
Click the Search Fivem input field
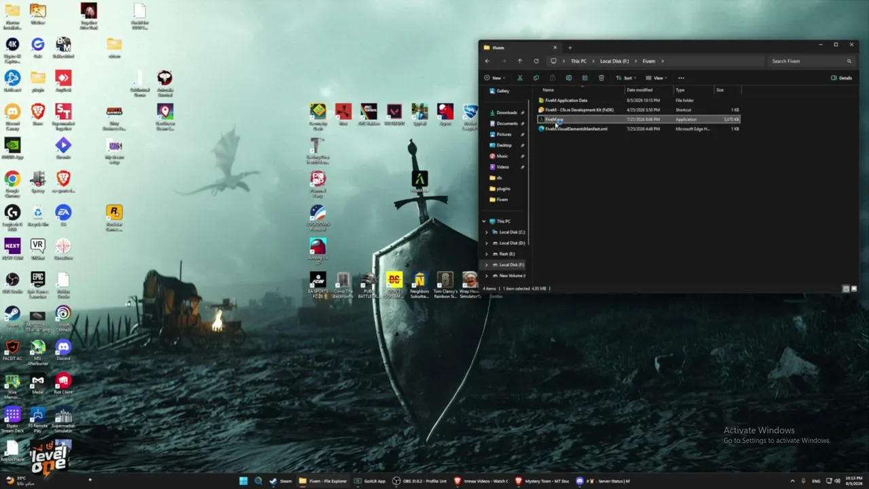[811, 61]
